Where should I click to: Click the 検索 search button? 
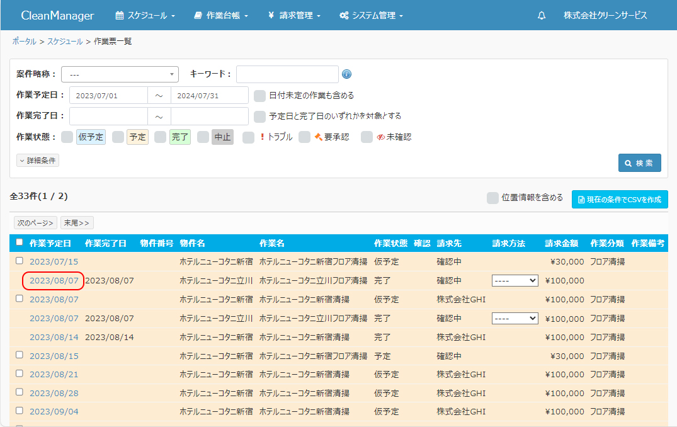pos(639,162)
